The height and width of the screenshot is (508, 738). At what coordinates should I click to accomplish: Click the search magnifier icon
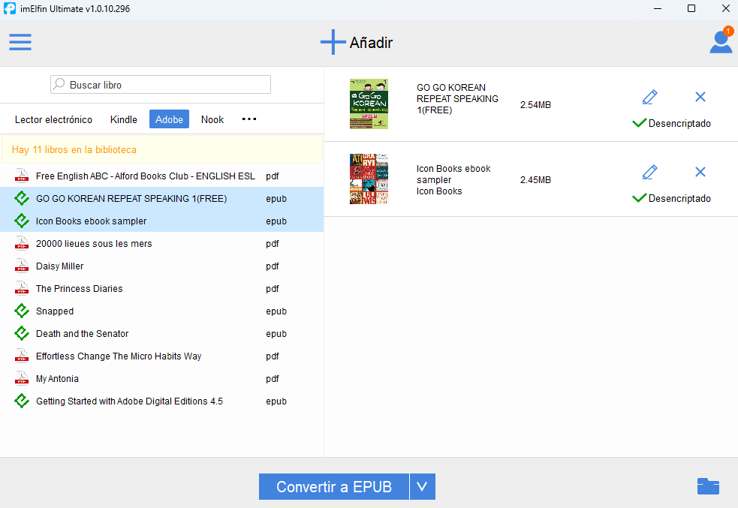(59, 84)
